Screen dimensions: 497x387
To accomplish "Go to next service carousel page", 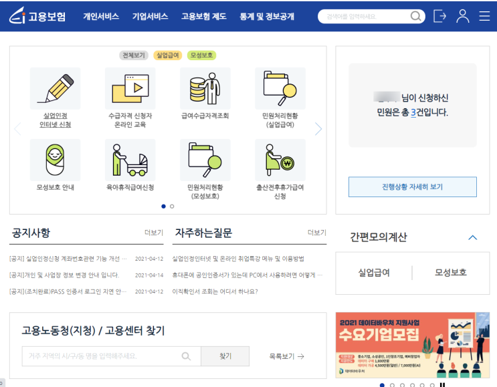I will [x=318, y=129].
